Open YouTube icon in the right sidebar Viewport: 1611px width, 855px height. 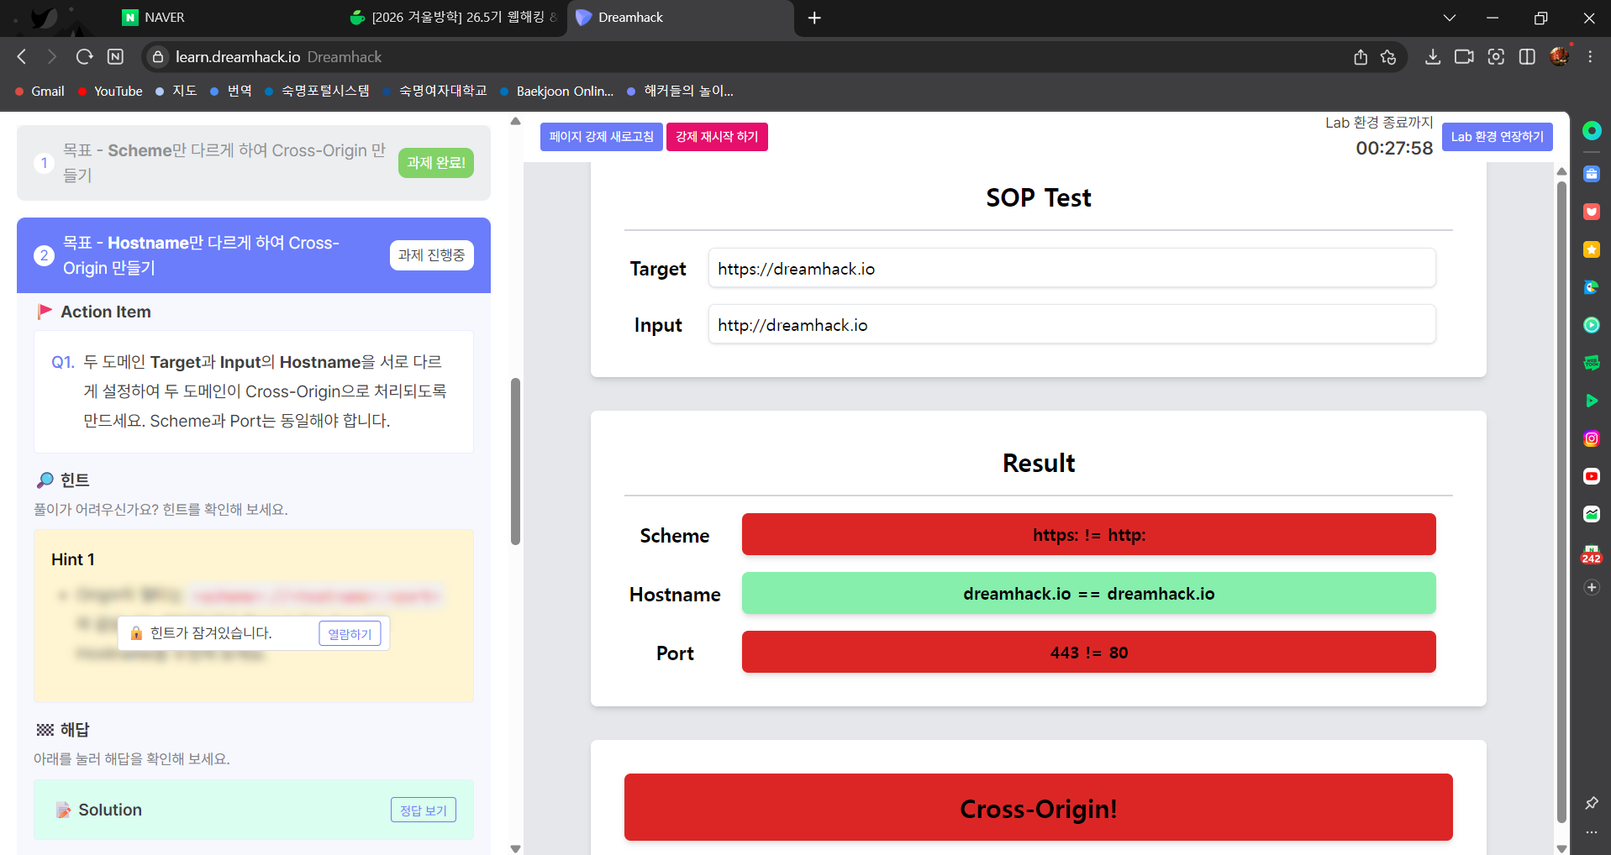click(1591, 476)
